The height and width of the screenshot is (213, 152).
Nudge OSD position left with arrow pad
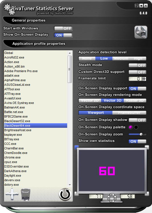coord(109,198)
